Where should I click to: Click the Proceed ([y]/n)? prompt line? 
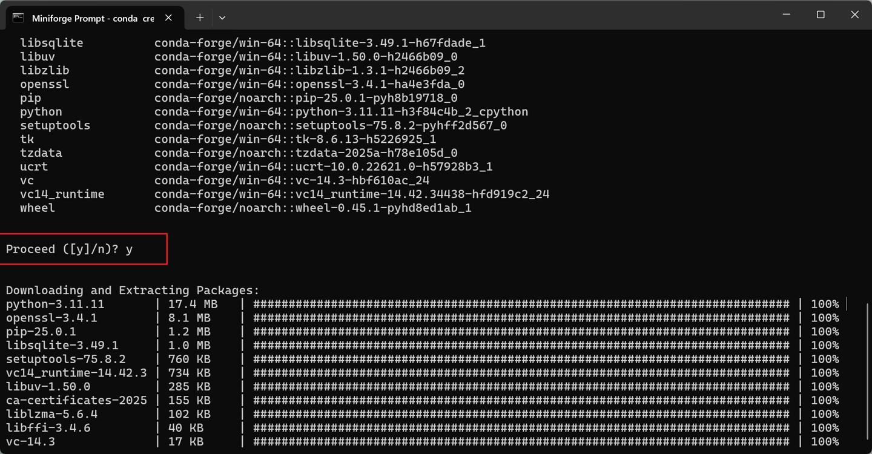pos(69,249)
